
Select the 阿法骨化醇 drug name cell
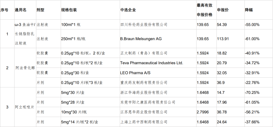(x=25, y=68)
